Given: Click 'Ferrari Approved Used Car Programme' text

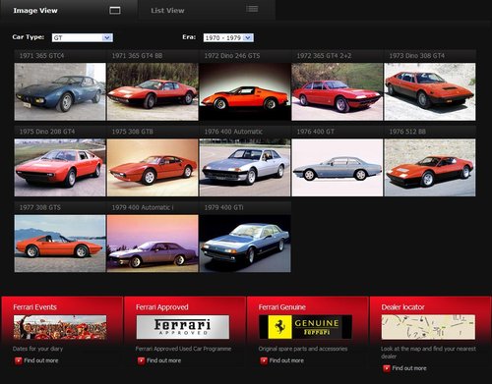Looking at the screenshot, I should pyautogui.click(x=183, y=349).
